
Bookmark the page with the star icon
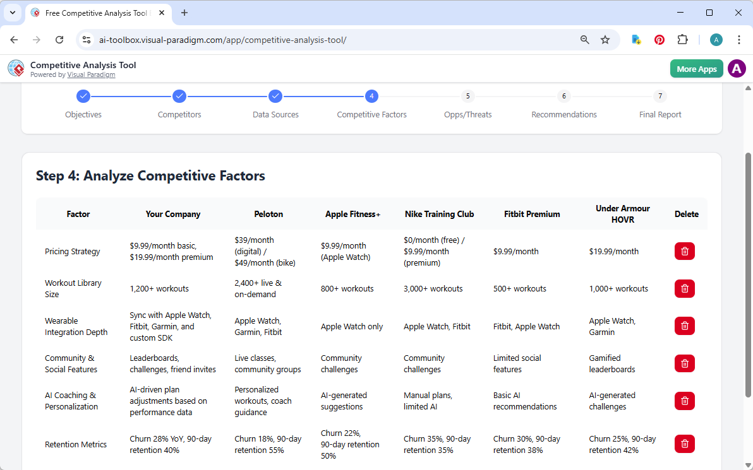click(605, 39)
